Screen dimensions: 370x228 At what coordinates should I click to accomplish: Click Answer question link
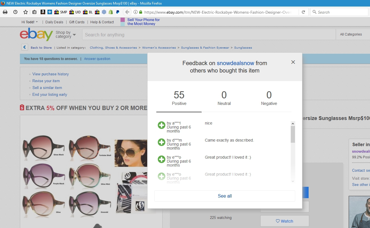[x=97, y=59]
